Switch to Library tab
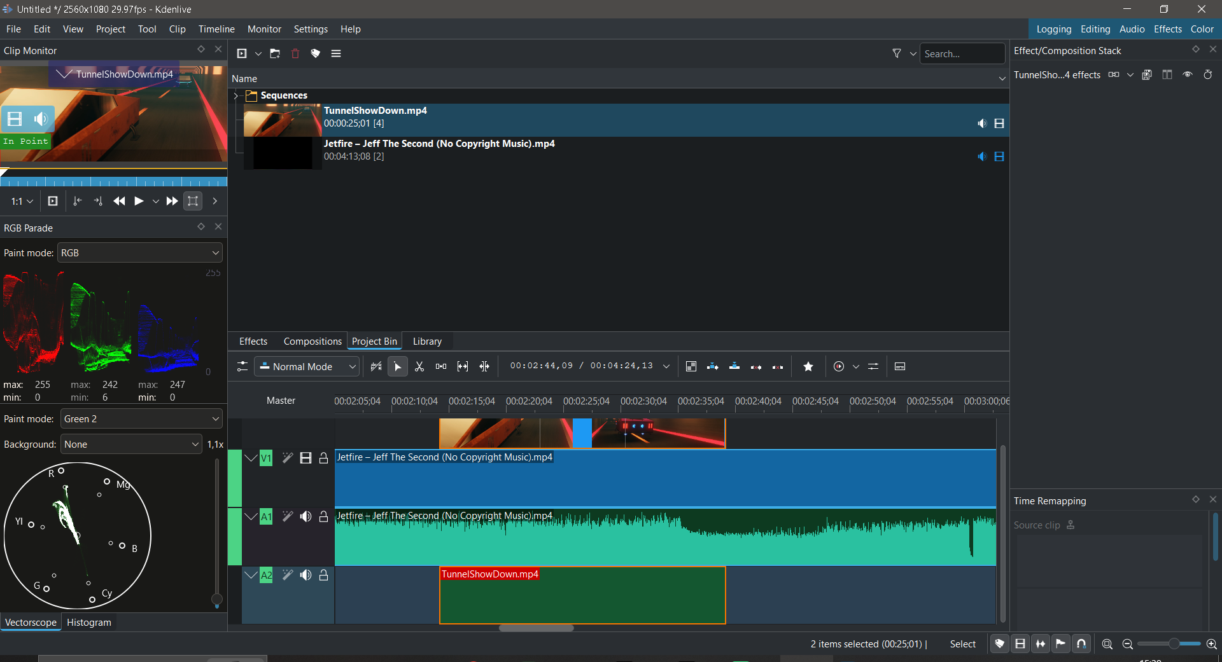The image size is (1222, 662). (x=427, y=341)
